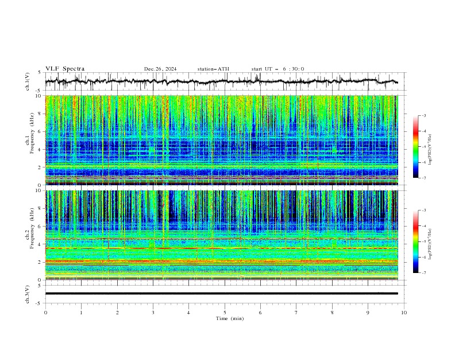Viewport: 455px width, 351px height.
Task: Click the "8" kHz tick on ch.1 frequency axis
Action: click(40, 114)
